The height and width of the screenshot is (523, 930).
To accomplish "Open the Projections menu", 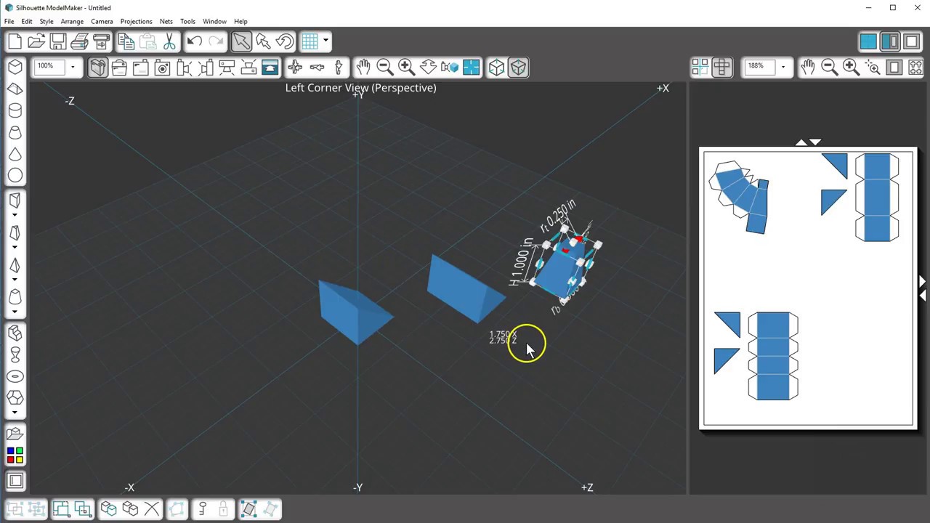I will (x=136, y=21).
